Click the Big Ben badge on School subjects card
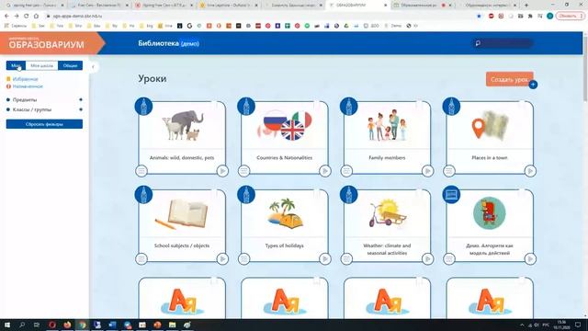The image size is (588, 331). pyautogui.click(x=143, y=194)
